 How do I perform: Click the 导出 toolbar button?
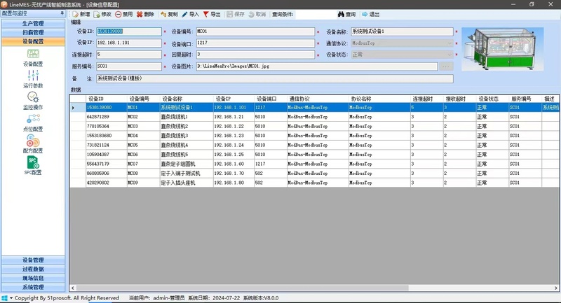(210, 14)
